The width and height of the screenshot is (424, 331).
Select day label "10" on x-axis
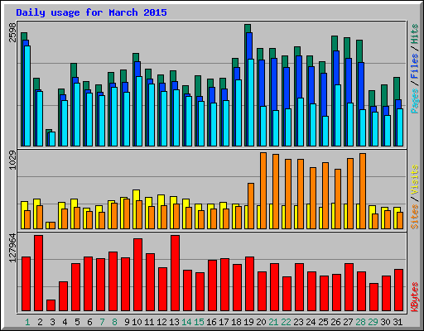click(137, 322)
